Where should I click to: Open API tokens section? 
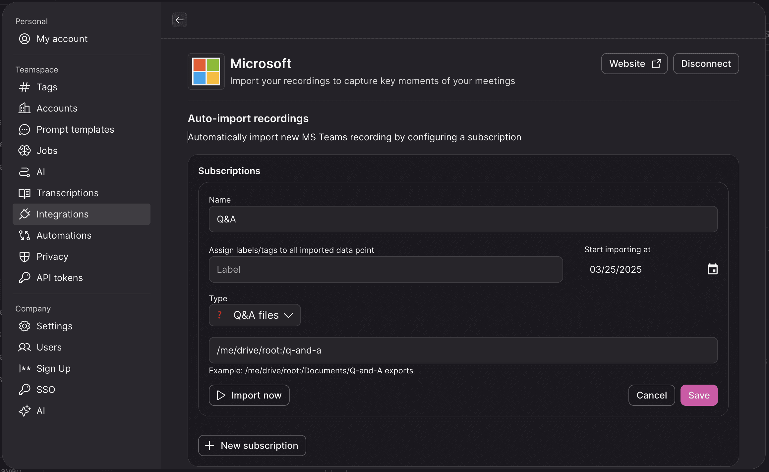82,278
